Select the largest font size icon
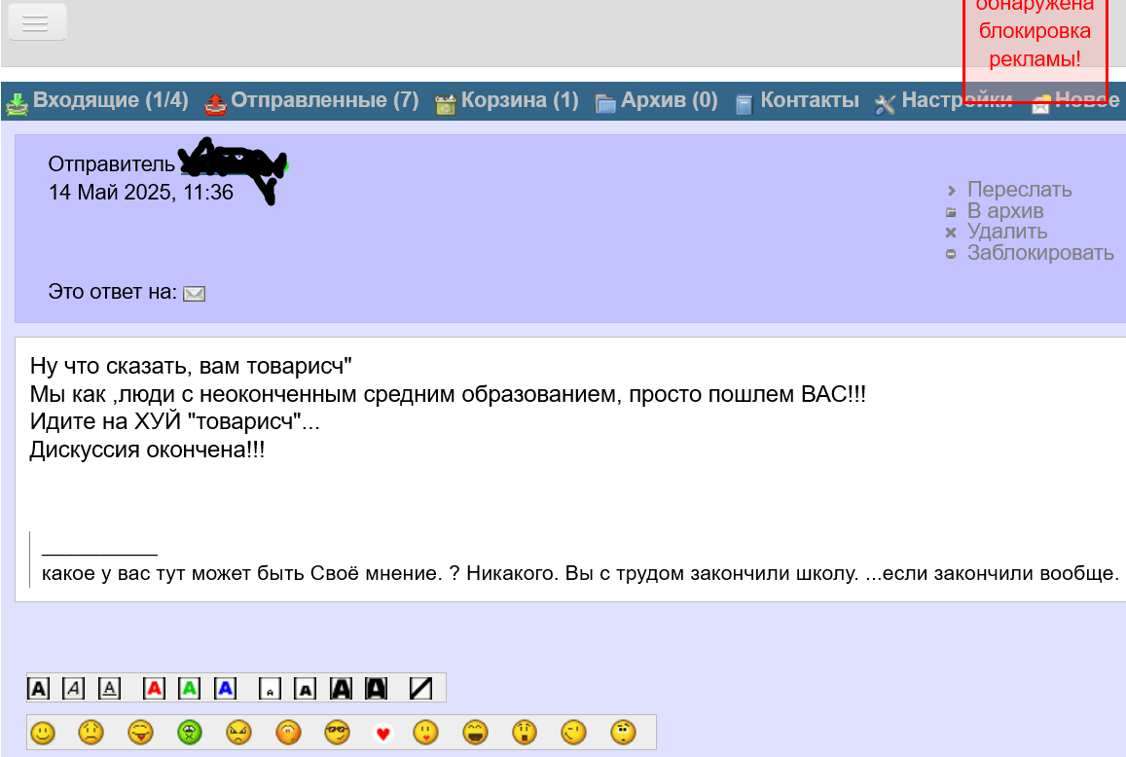 (375, 687)
